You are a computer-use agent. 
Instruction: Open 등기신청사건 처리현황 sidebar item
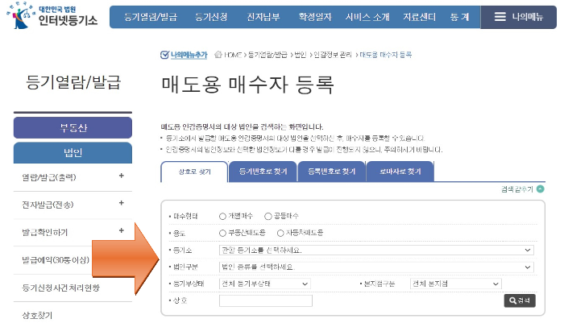(60, 288)
